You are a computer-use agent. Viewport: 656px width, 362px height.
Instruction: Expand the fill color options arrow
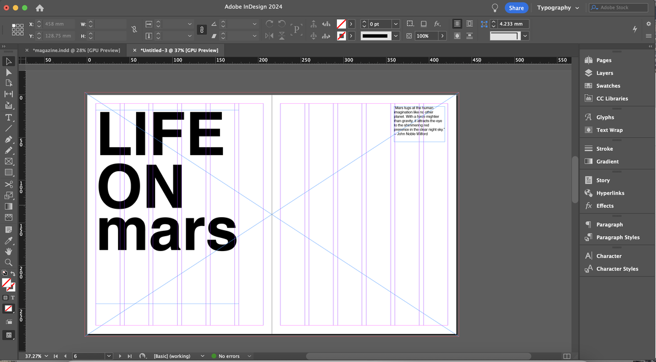click(351, 24)
